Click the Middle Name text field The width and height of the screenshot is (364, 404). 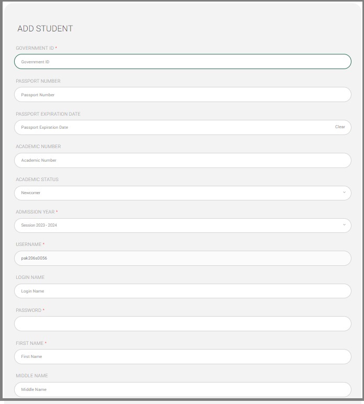point(183,389)
